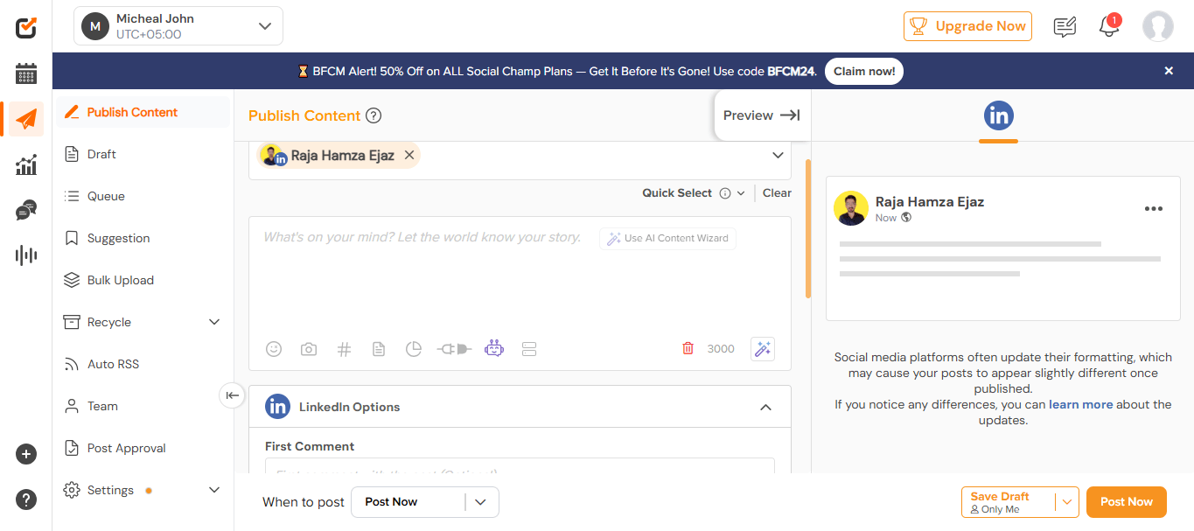Viewport: 1194px width, 531px height.
Task: Click the Upgrade Now button
Action: [x=967, y=26]
